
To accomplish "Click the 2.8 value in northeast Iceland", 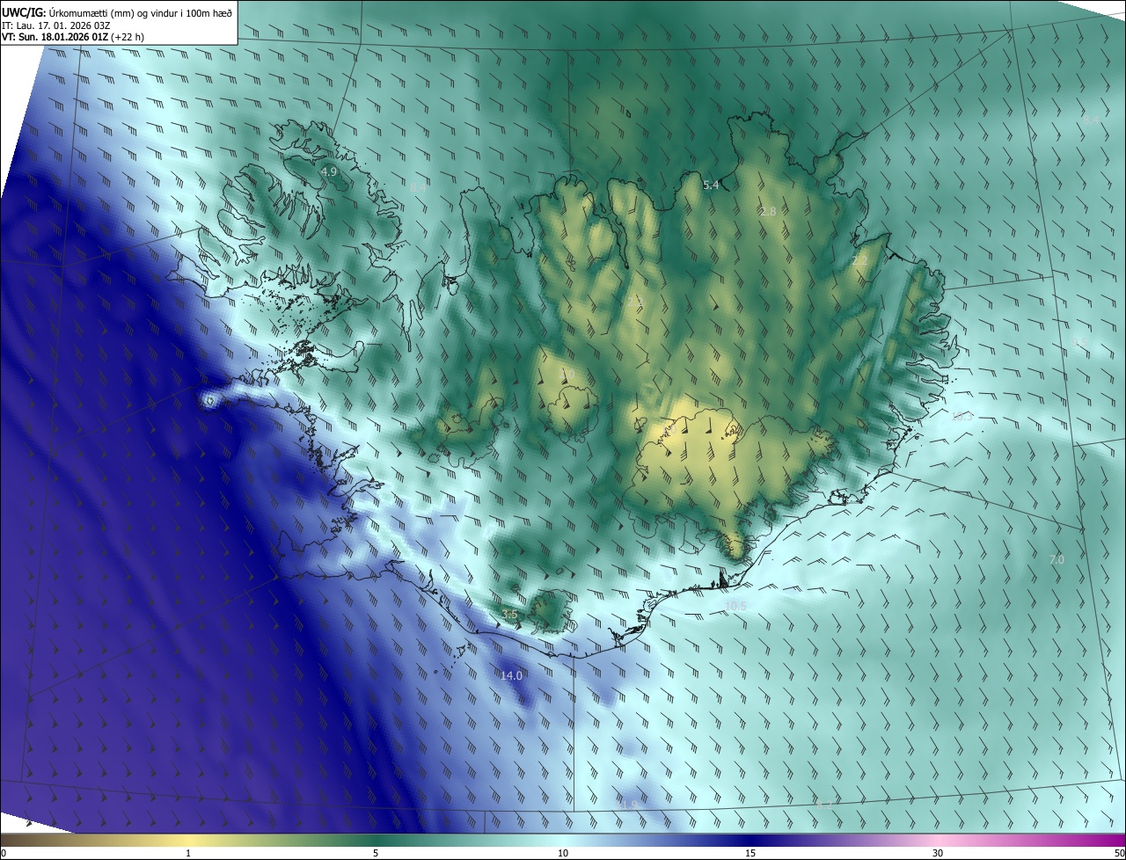I will (768, 211).
